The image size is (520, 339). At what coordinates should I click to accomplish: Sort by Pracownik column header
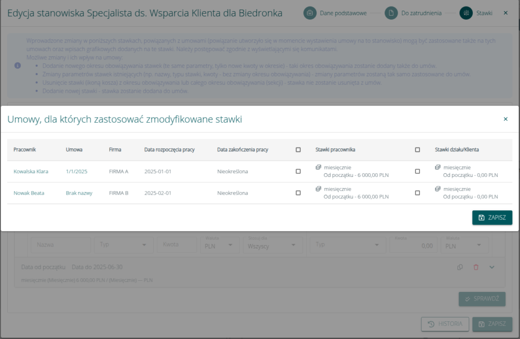pos(24,150)
